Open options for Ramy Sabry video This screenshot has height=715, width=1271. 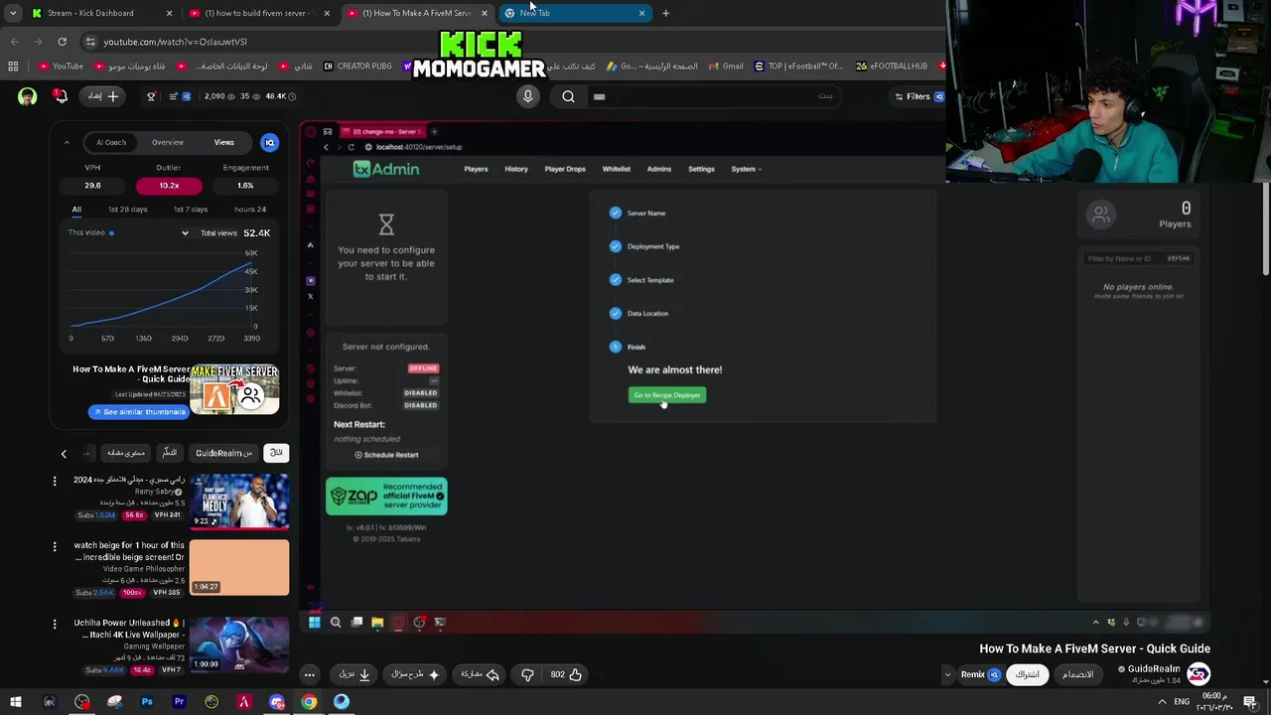[x=55, y=481]
